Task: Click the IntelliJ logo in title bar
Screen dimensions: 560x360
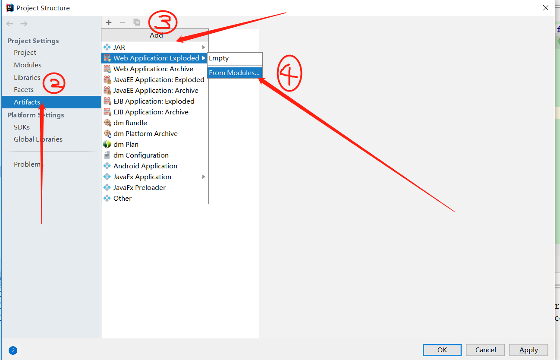Action: pyautogui.click(x=10, y=8)
